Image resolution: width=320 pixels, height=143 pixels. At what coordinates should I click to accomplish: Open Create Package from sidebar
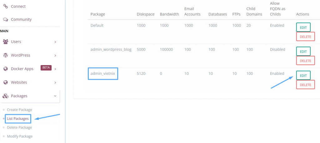tap(19, 110)
